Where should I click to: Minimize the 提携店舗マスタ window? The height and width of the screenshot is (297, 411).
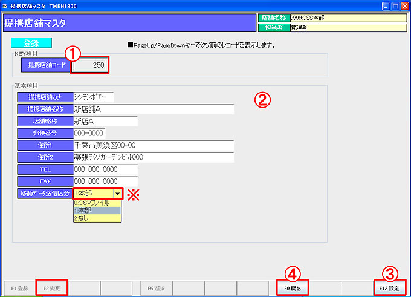tap(386, 6)
